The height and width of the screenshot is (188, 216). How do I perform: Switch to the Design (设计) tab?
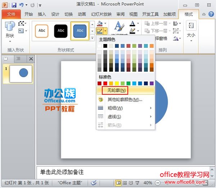[55, 14]
